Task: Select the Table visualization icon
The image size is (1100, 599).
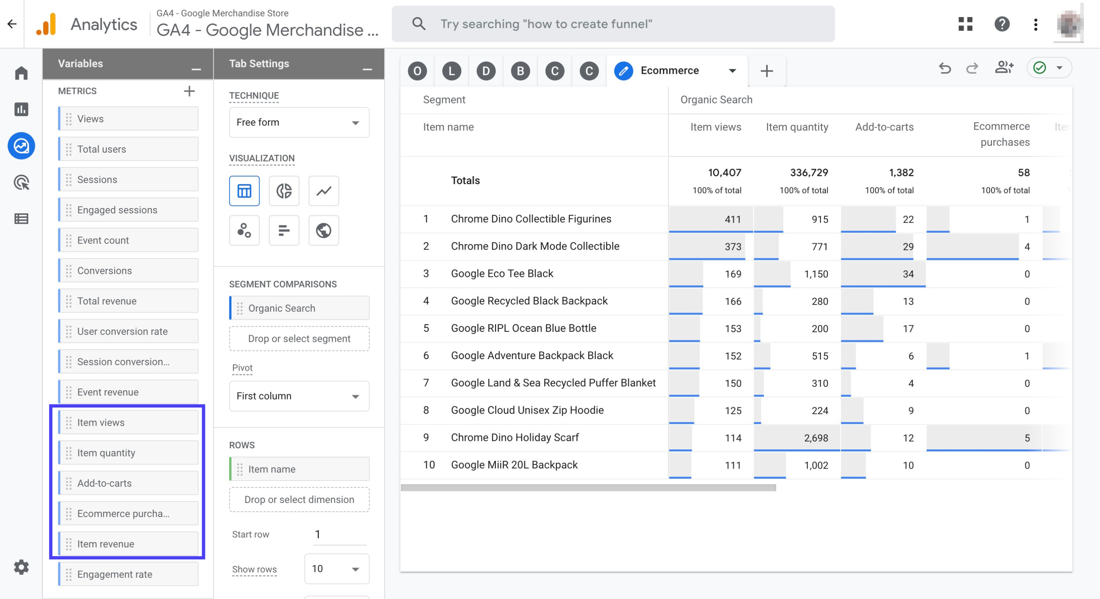Action: tap(244, 191)
